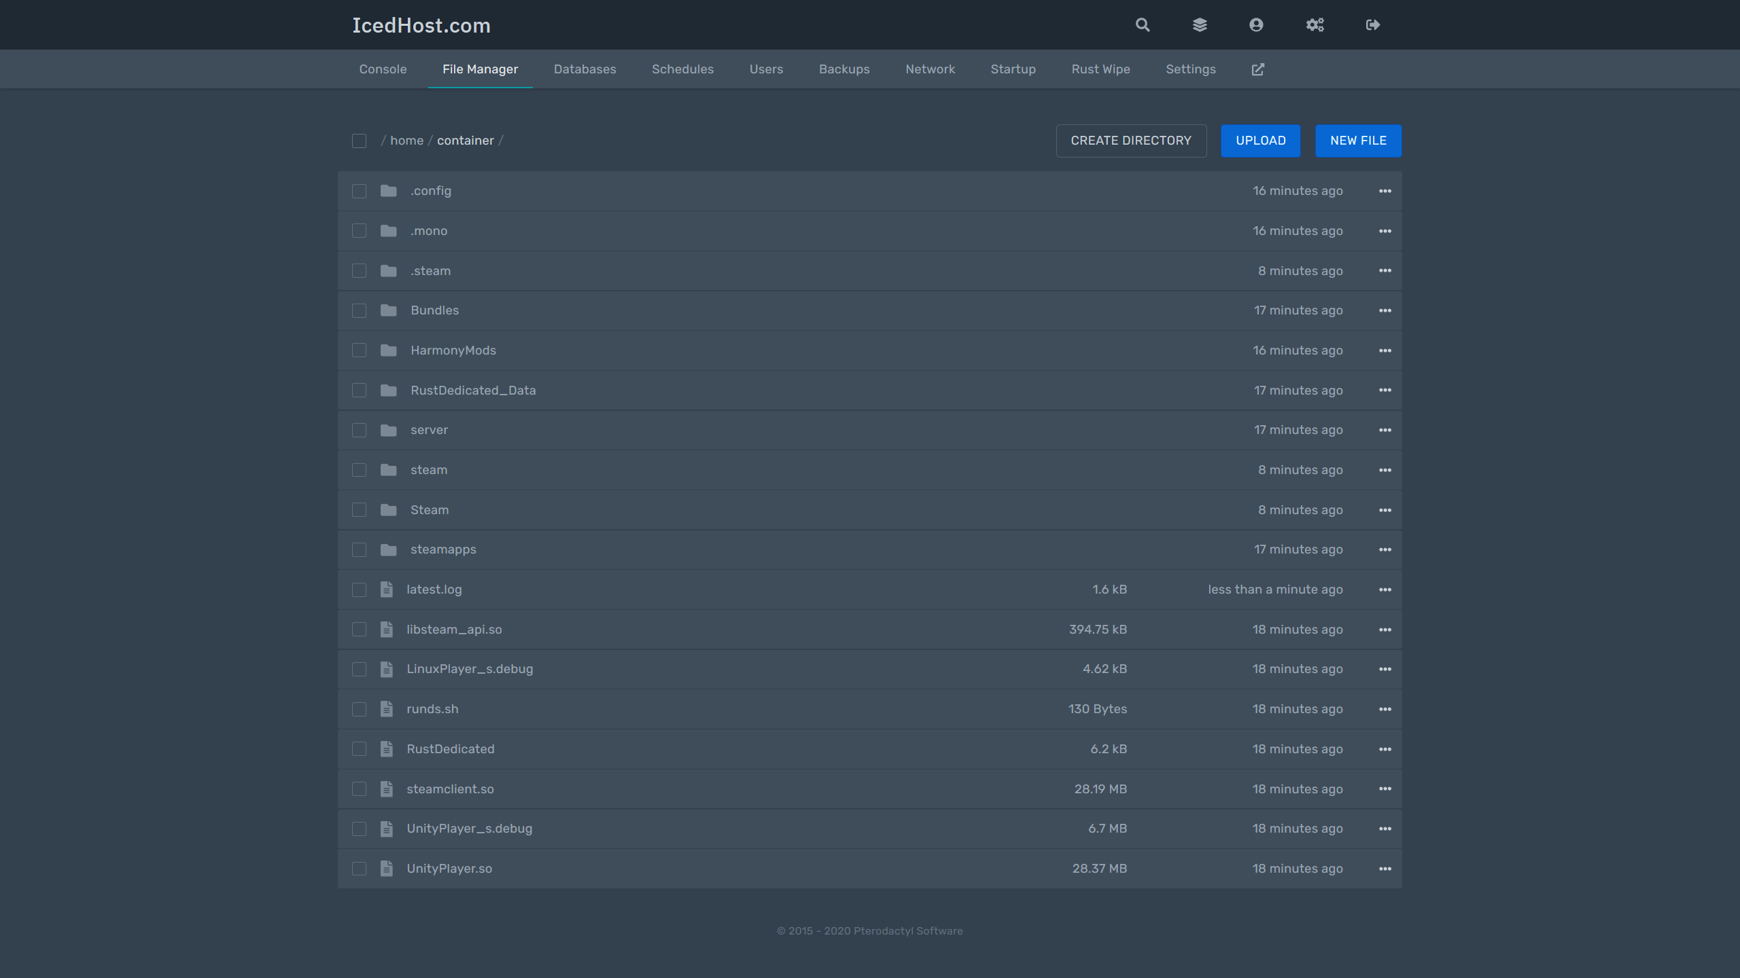Toggle checkbox for latest.log file

358,590
